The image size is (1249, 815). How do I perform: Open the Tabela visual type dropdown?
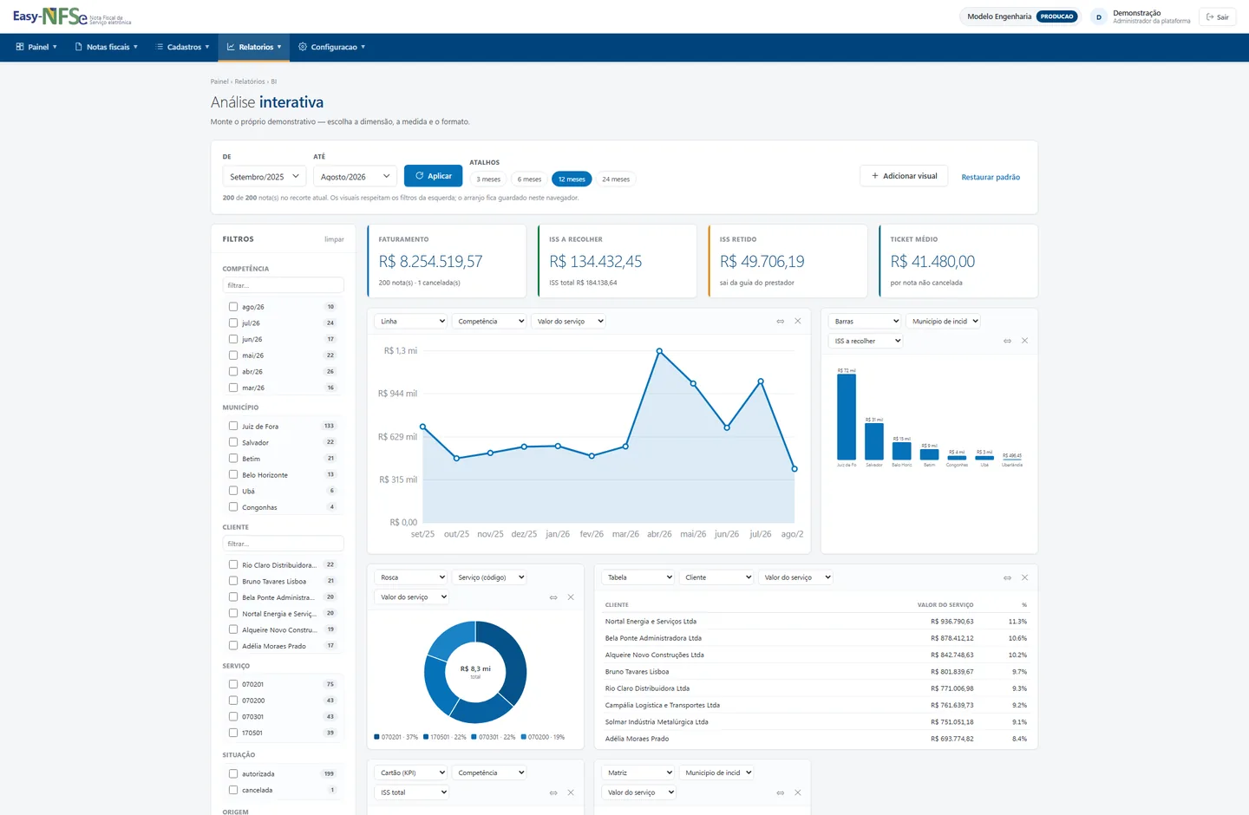638,577
